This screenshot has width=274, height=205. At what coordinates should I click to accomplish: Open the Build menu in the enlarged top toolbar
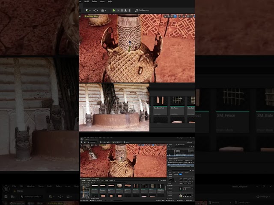coord(86,1)
